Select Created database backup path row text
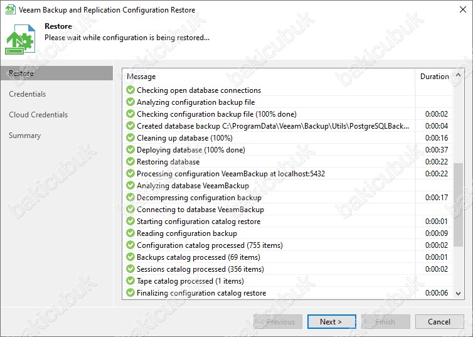This screenshot has height=337, width=473. 273,126
